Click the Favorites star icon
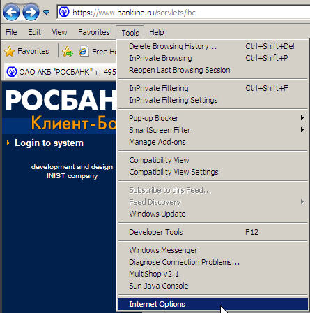The height and width of the screenshot is (313, 310). (10, 51)
